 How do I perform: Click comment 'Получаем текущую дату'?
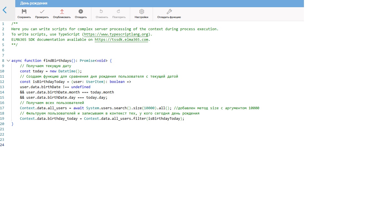tap(46, 66)
